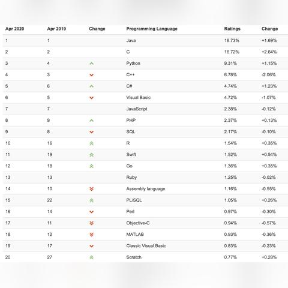Click the red down arrow beside SQL
Image resolution: width=288 pixels, height=288 pixels.
click(91, 132)
